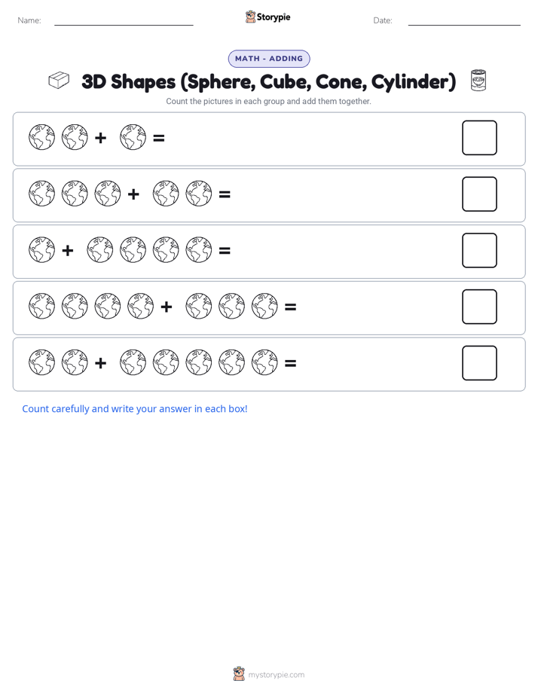Select the answer box for the first row

(479, 138)
